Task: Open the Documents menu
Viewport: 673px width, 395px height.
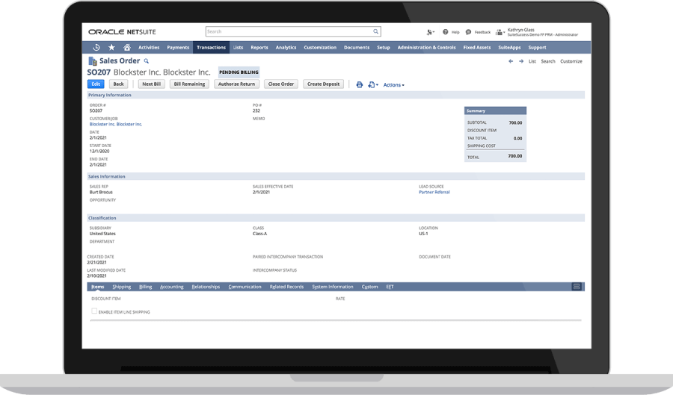Action: [357, 47]
